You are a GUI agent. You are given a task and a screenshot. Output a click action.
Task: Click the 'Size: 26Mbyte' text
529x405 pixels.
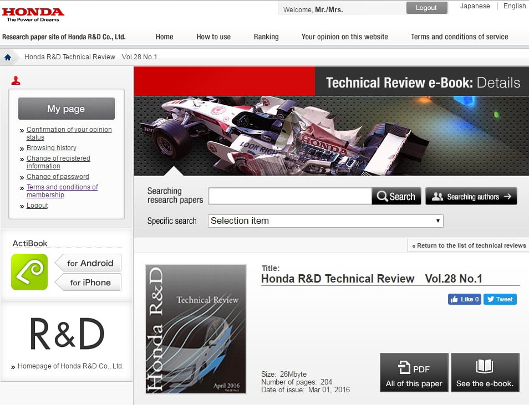point(284,374)
